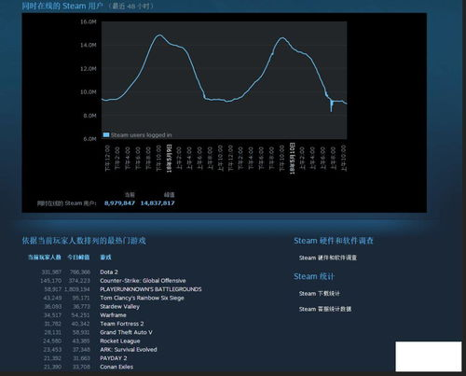Open Tom Clancy's Rainbow Six Siege entry
466x376 pixels.
(142, 298)
